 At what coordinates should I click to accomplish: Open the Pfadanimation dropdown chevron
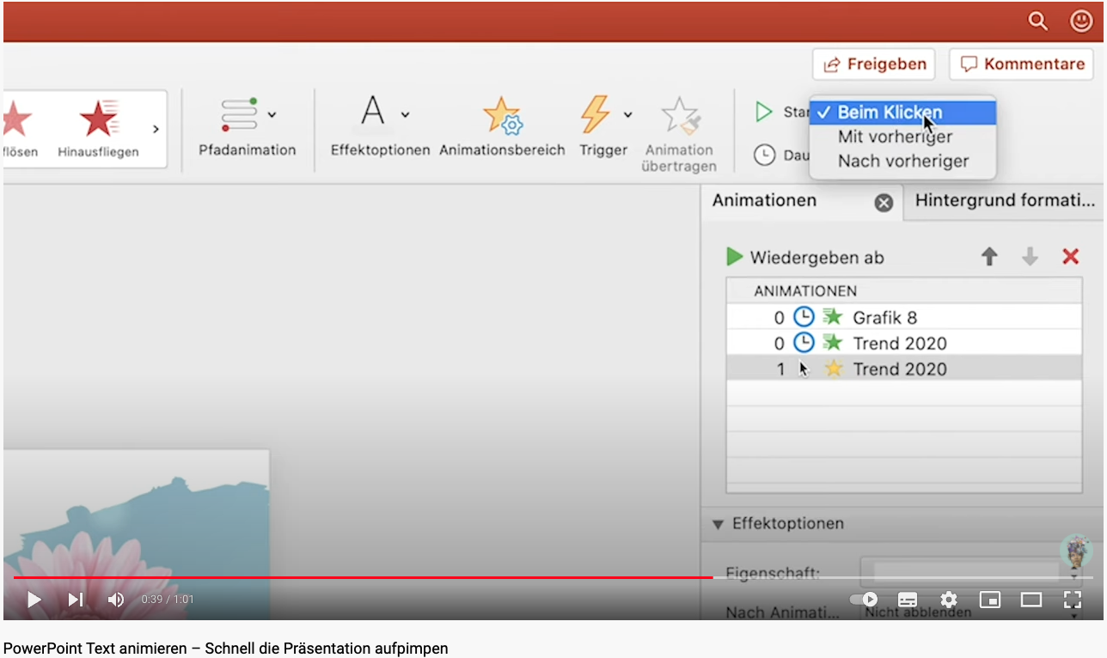pyautogui.click(x=273, y=113)
